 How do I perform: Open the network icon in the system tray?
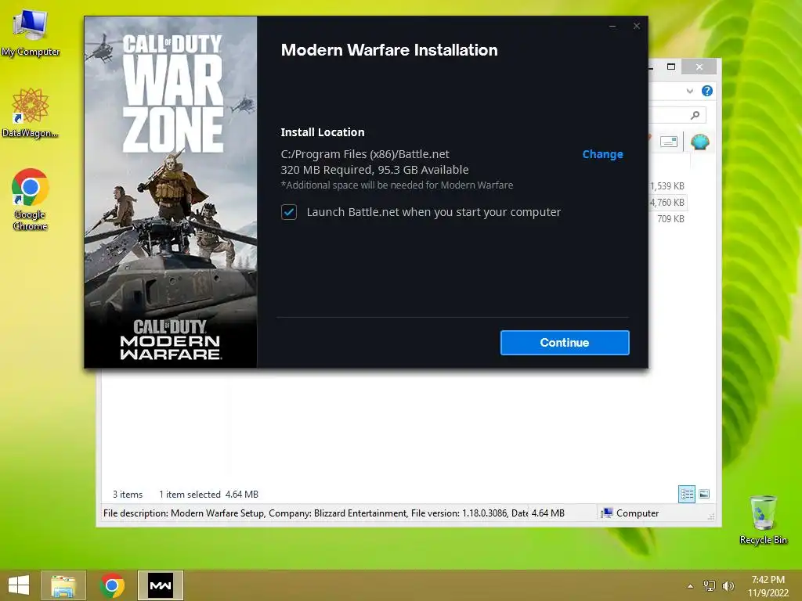point(710,586)
